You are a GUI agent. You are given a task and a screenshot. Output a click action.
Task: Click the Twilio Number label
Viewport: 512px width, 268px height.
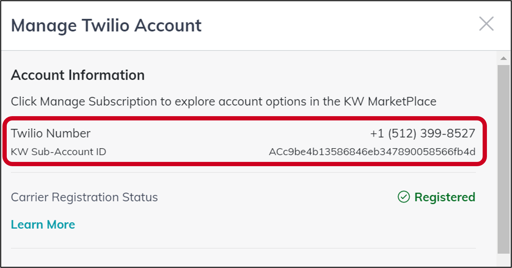click(51, 134)
